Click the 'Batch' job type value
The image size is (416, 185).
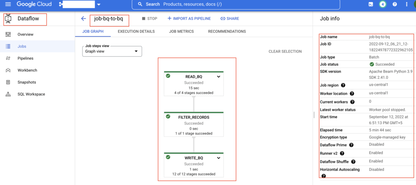(374, 57)
